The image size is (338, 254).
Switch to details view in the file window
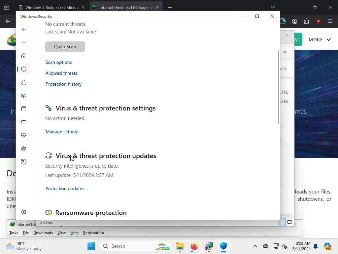click(x=283, y=222)
